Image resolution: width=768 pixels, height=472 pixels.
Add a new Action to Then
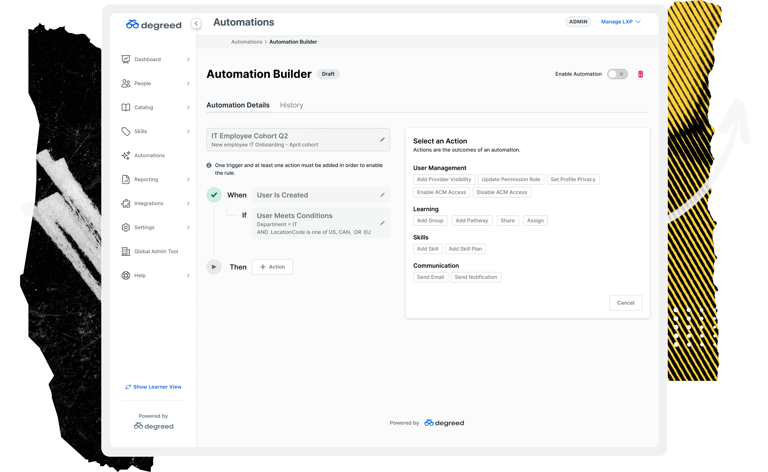(x=272, y=267)
